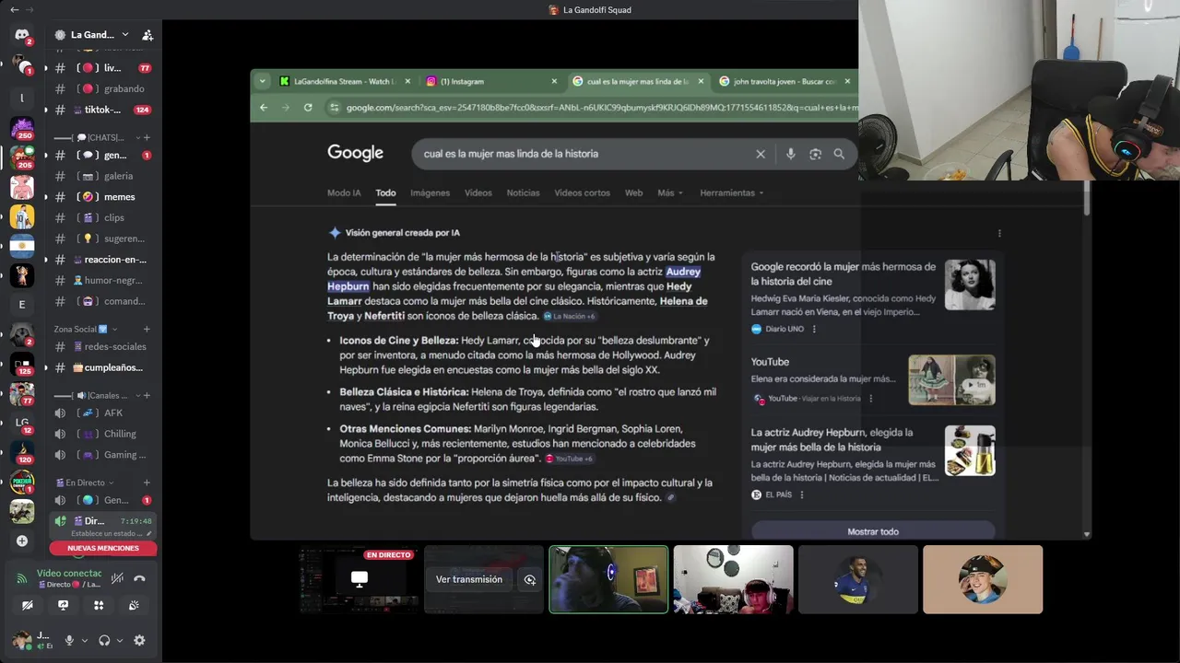Open microphone input options chevron
Viewport: 1180px width, 663px height.
point(84,641)
